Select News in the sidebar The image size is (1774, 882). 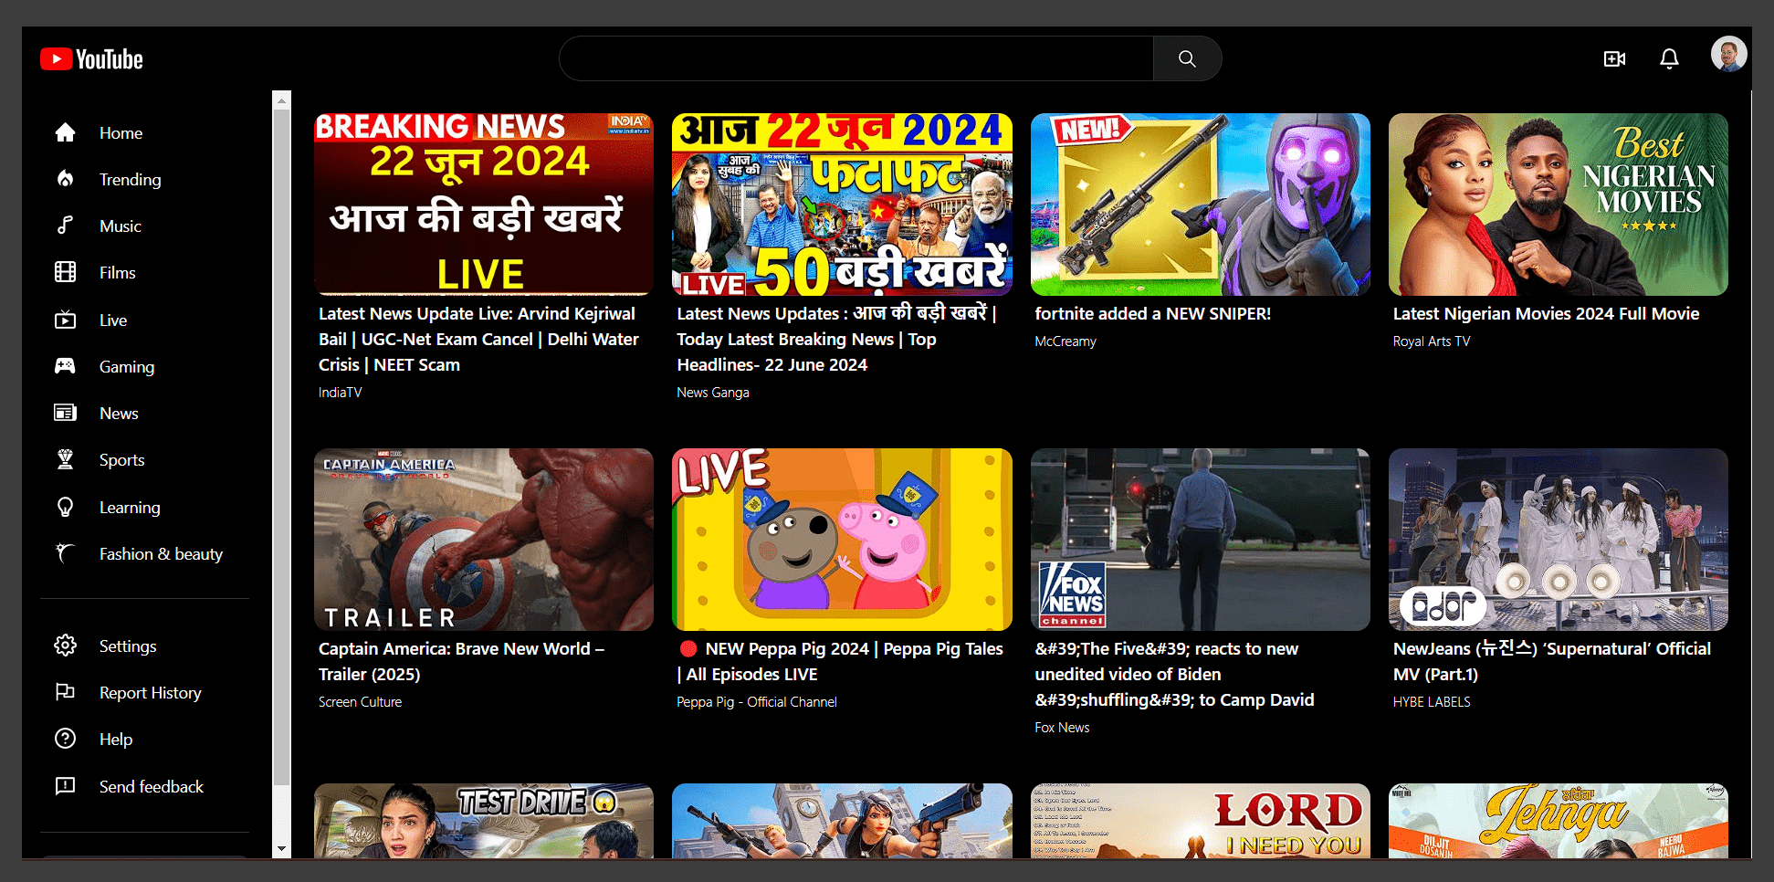pos(119,414)
